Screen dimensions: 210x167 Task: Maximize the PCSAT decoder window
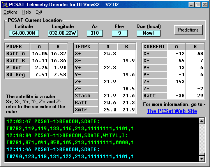[x=198, y=5]
